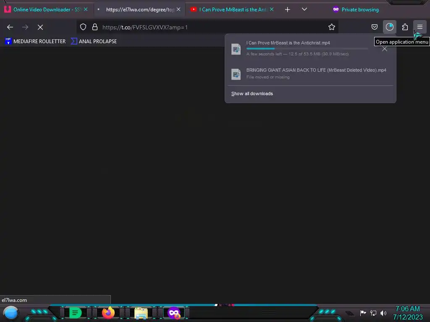Close the el7lwa.com tab
Image resolution: width=430 pixels, height=322 pixels.
pyautogui.click(x=178, y=9)
